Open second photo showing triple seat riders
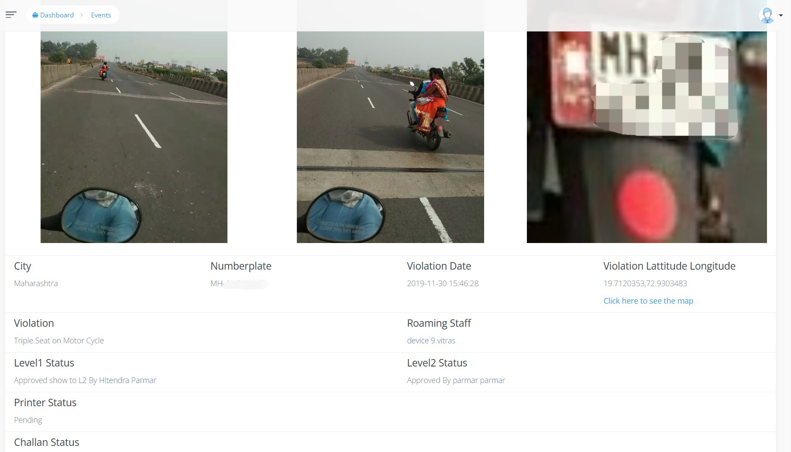 [390, 137]
